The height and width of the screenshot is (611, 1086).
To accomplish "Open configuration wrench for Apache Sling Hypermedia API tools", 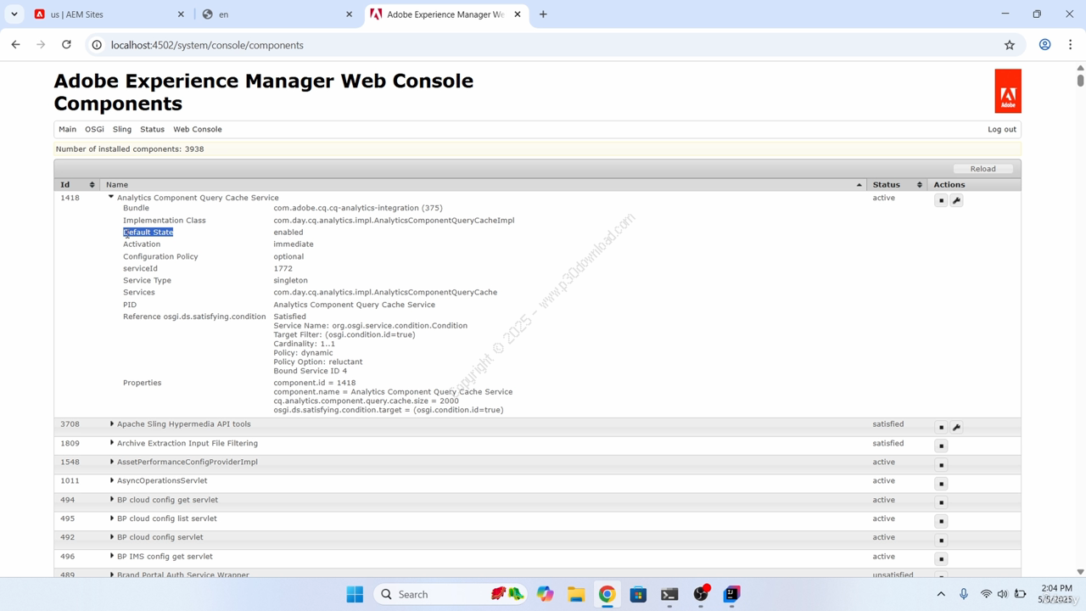I will pyautogui.click(x=957, y=427).
